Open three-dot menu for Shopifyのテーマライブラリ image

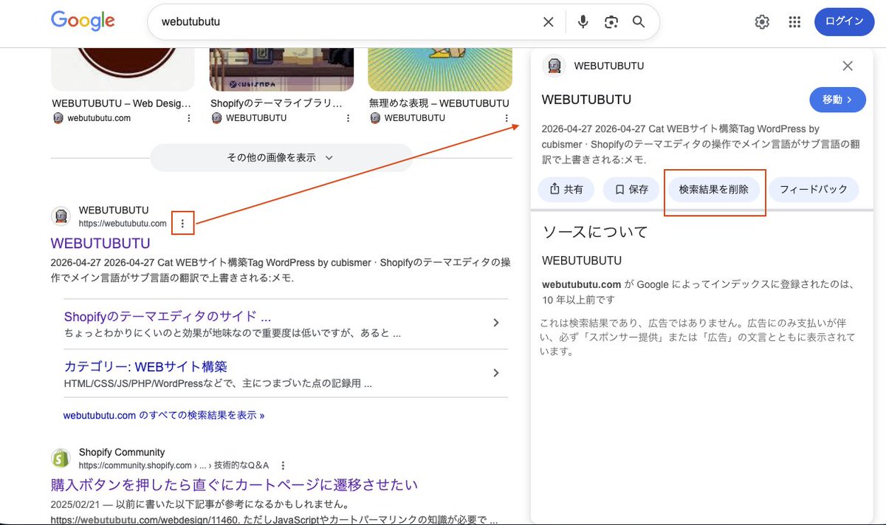(x=347, y=118)
